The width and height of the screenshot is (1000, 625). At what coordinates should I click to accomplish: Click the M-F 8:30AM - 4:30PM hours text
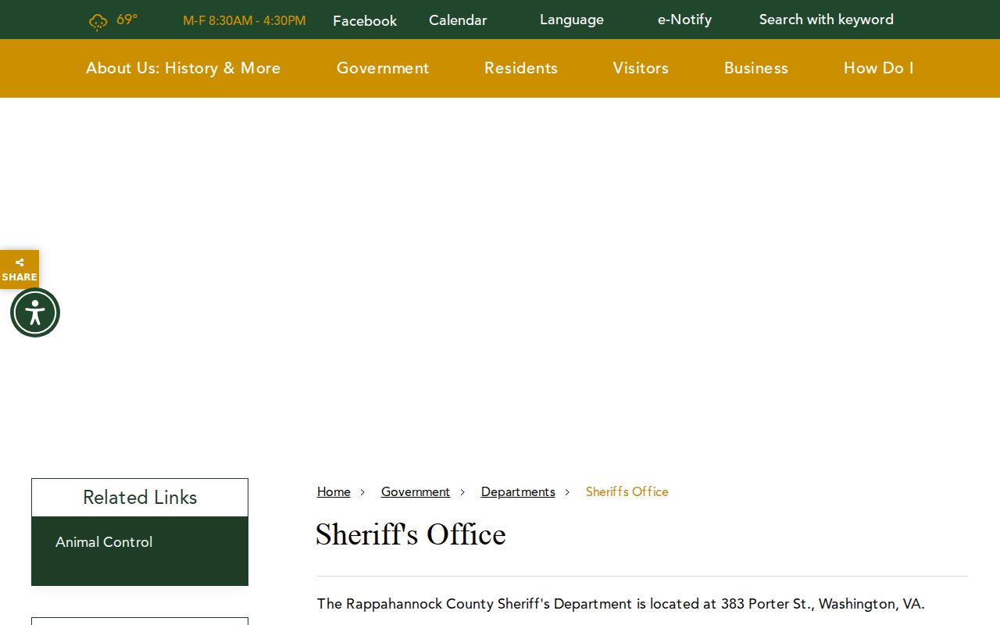coord(245,21)
